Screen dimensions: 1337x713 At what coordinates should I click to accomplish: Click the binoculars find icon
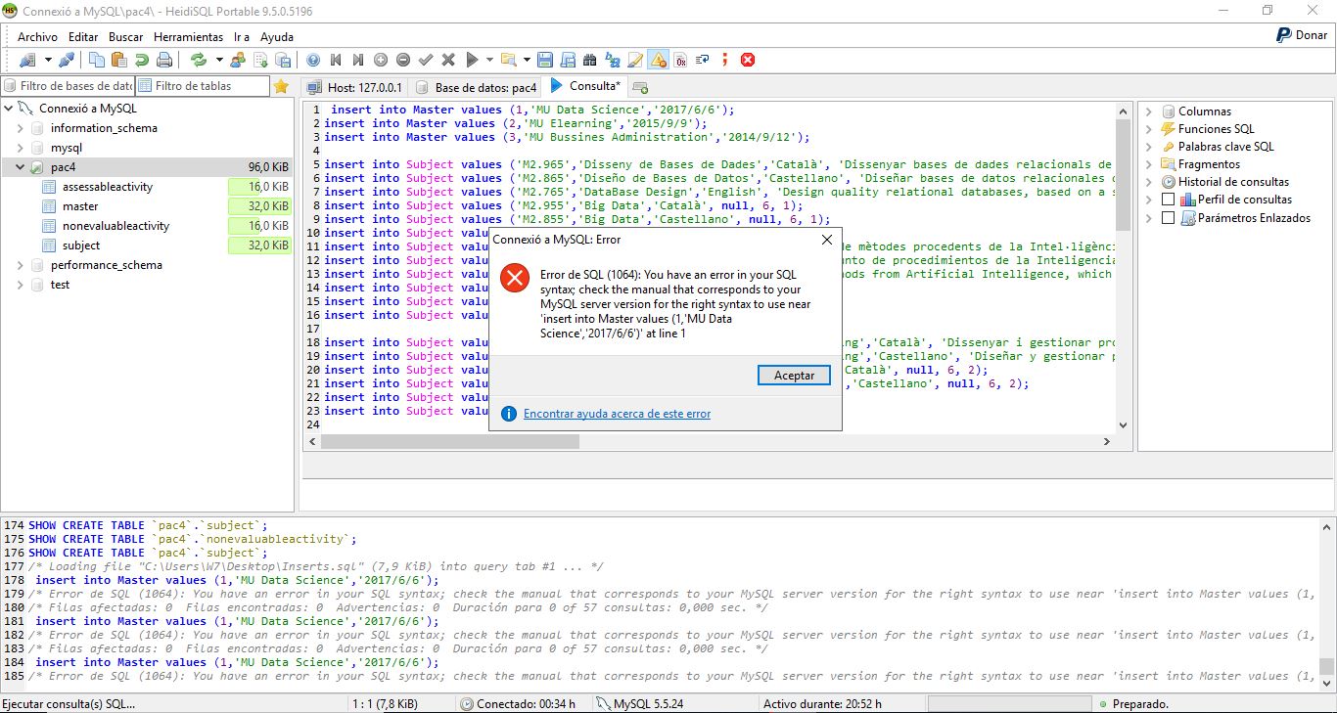(x=589, y=60)
